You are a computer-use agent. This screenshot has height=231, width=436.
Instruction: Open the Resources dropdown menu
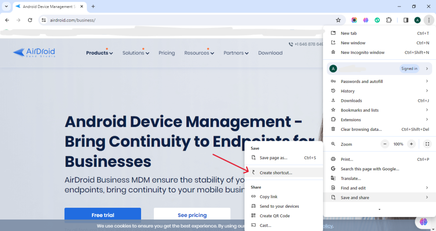coord(199,53)
